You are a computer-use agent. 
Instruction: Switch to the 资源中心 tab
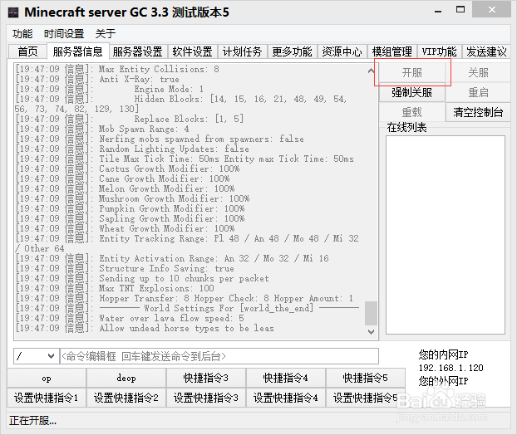(342, 51)
